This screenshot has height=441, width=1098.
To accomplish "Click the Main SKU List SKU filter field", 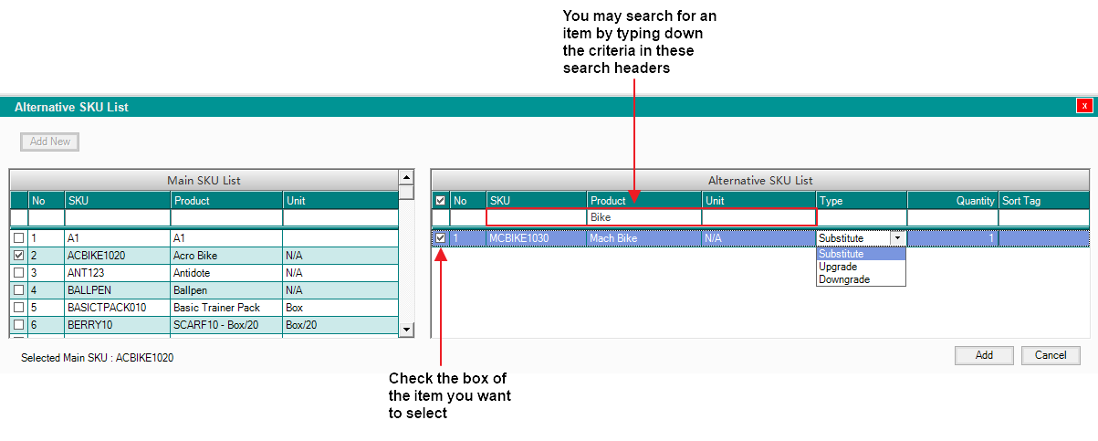I will (x=117, y=218).
